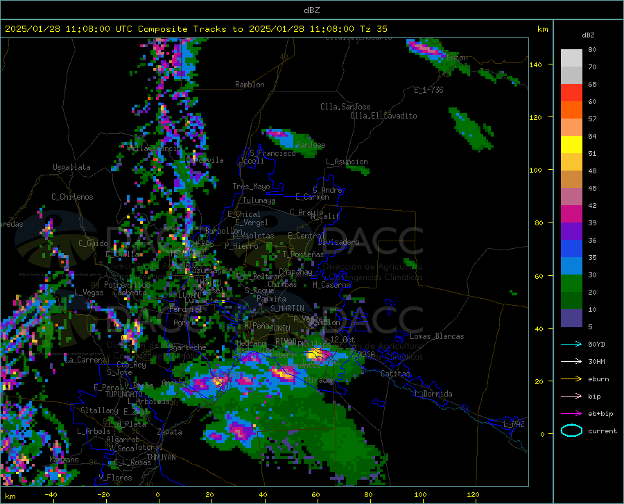Click the cyan ellipse 'current' legend symbol
Viewport: 624px width, 504px height.
(x=571, y=431)
